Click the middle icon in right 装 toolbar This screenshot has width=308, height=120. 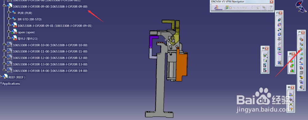[292, 66]
